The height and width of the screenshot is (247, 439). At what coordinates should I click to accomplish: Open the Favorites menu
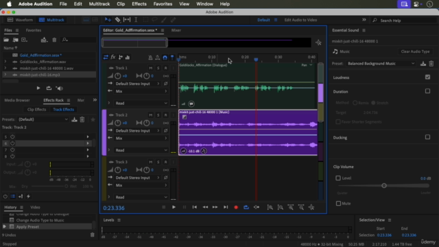[163, 4]
